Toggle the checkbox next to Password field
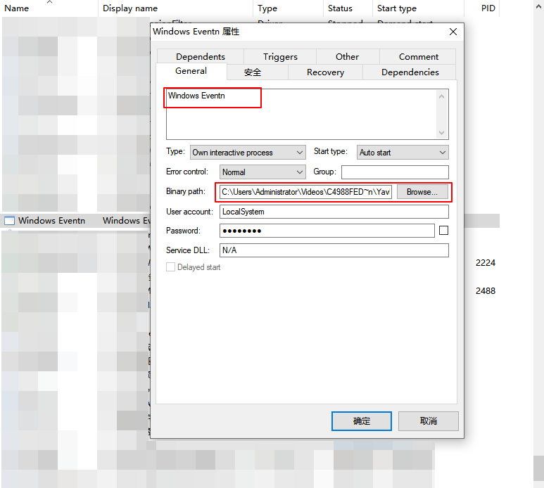The width and height of the screenshot is (544, 488). pyautogui.click(x=444, y=230)
